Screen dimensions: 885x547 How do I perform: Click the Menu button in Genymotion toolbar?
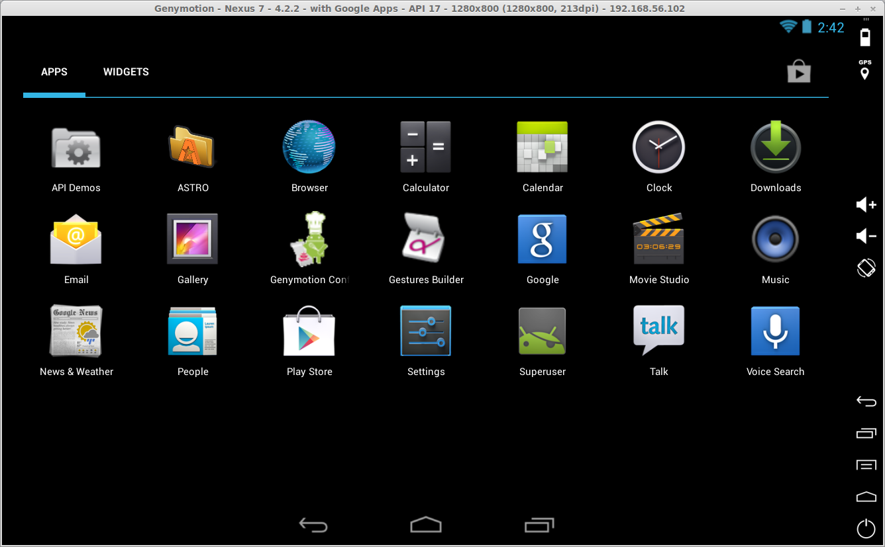[x=866, y=465]
